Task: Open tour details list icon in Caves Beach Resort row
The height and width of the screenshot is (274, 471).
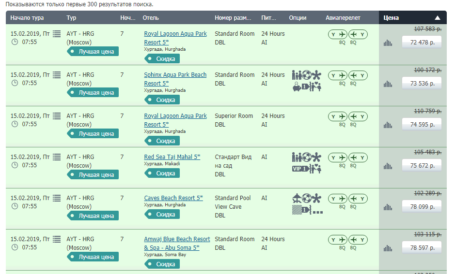Action: coord(57,198)
